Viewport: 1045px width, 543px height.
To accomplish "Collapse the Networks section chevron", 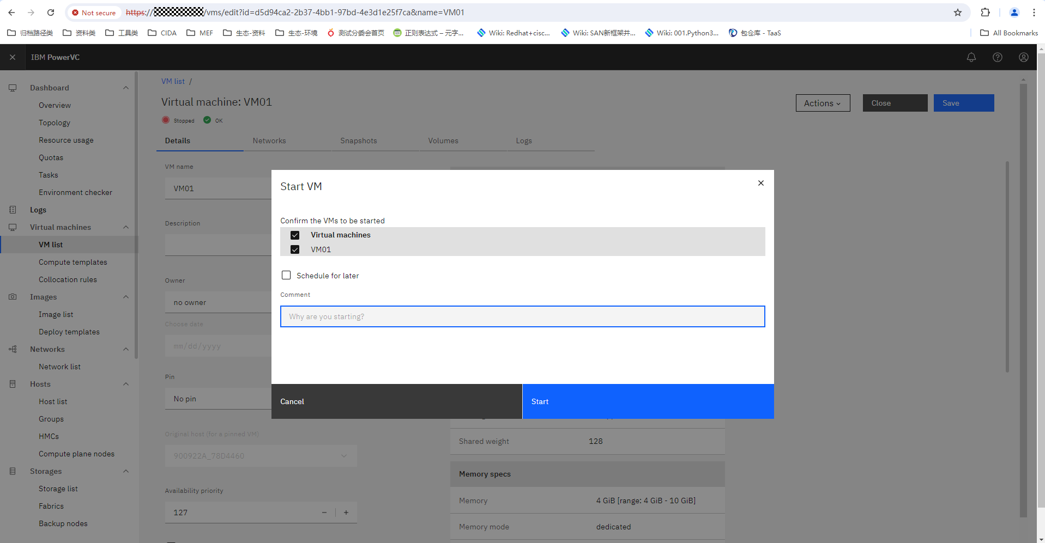I will (126, 349).
